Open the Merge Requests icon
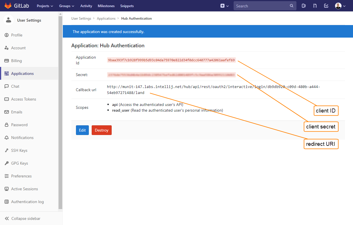Screen dimensions: 353x225 (315, 6)
